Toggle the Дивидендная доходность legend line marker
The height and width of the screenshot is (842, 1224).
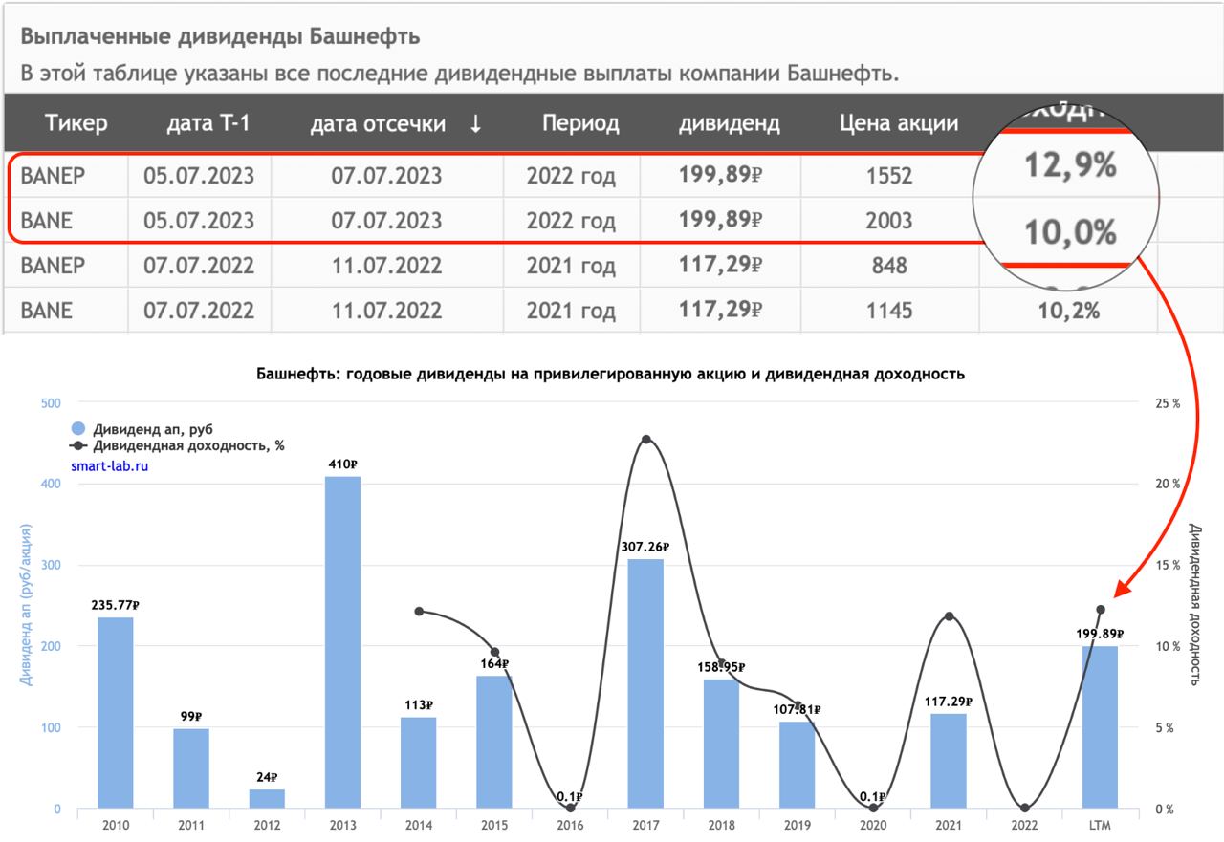click(x=78, y=445)
